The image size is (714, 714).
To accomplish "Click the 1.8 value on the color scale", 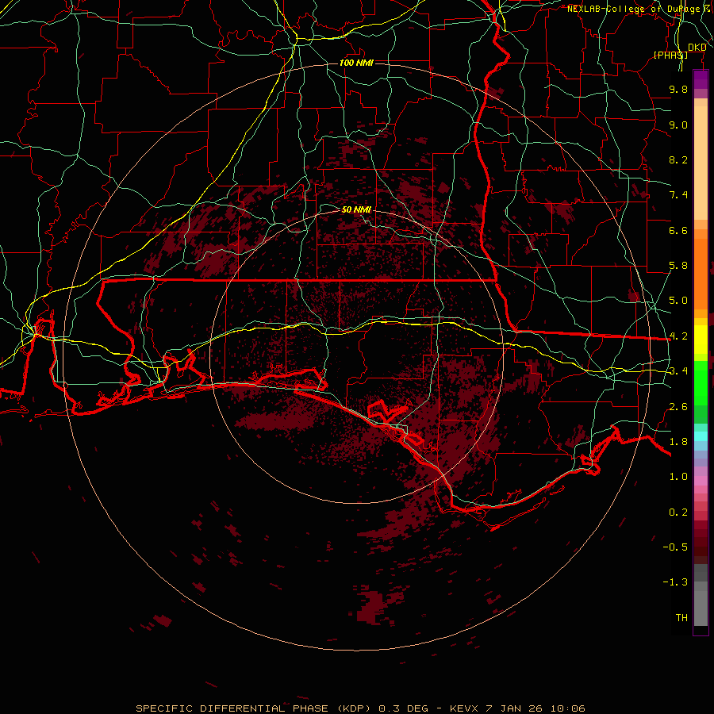I will pos(678,442).
